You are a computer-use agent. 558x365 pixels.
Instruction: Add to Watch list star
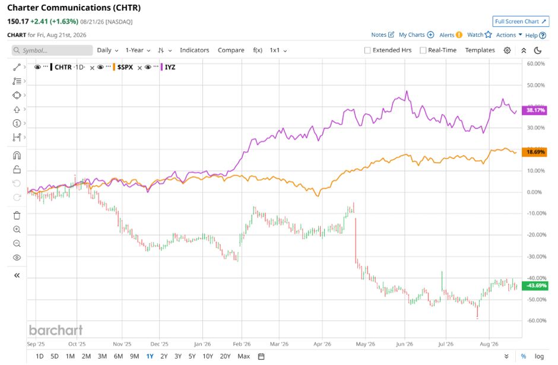(480, 35)
